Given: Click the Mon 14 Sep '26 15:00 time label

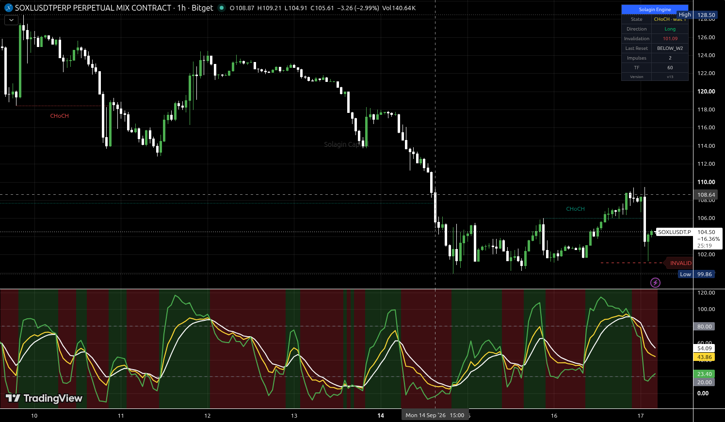Looking at the screenshot, I should click(435, 415).
